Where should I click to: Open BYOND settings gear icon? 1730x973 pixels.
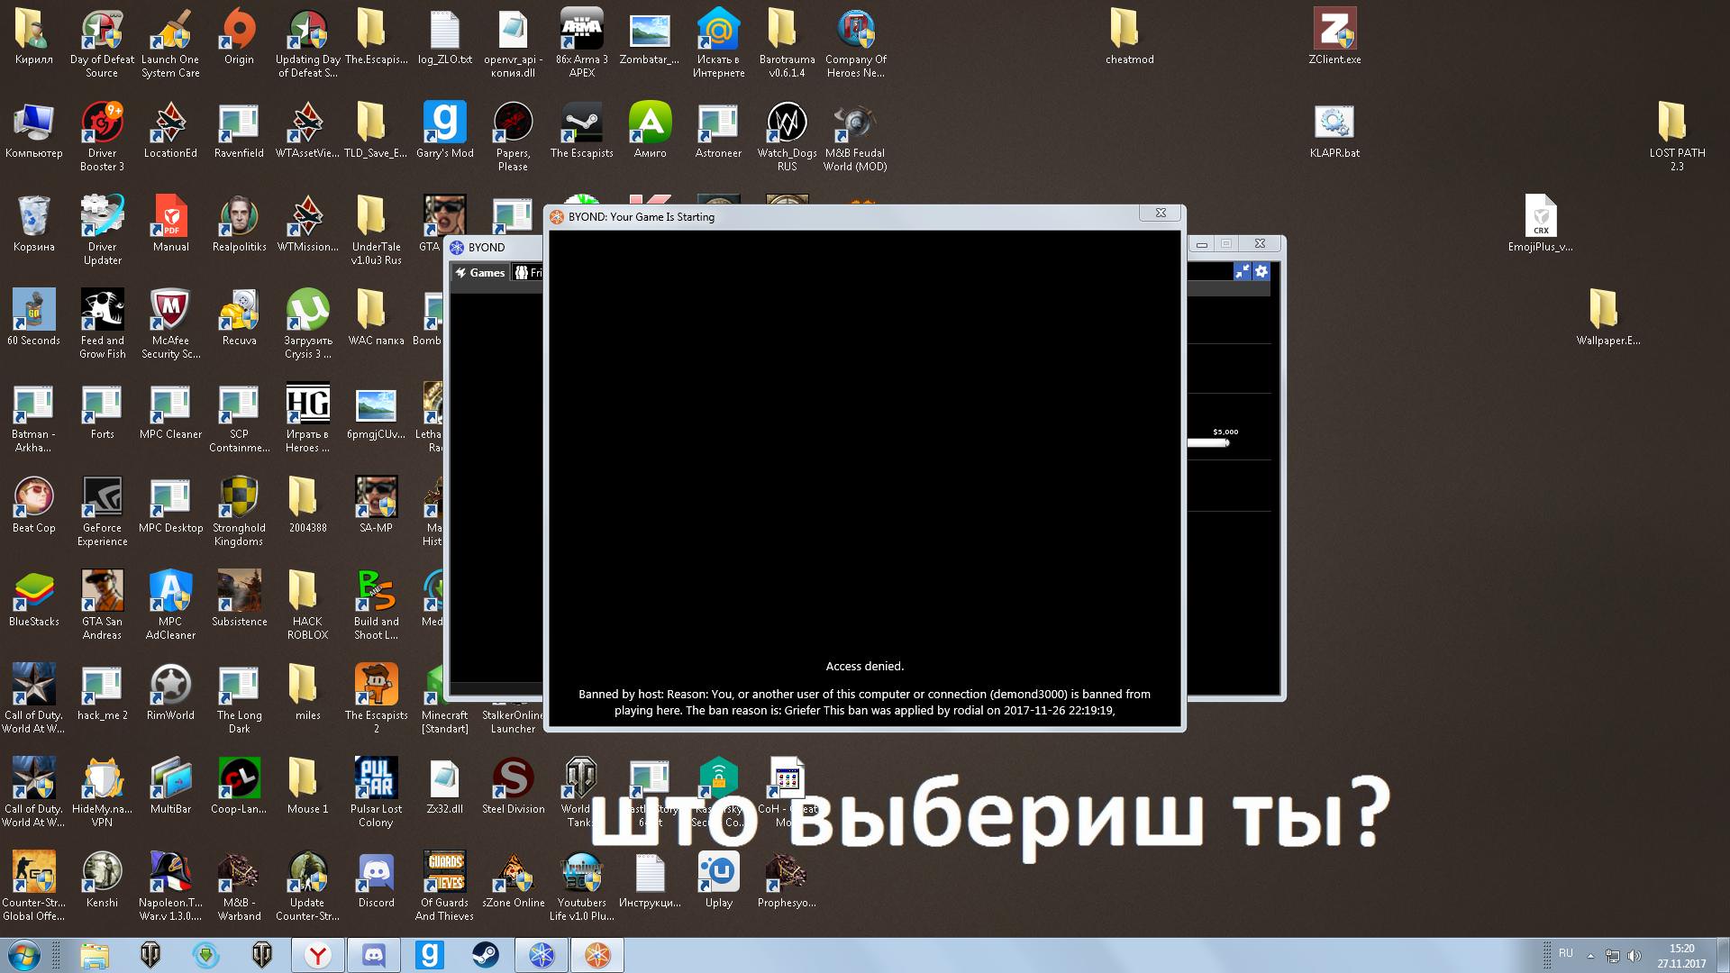(1261, 271)
